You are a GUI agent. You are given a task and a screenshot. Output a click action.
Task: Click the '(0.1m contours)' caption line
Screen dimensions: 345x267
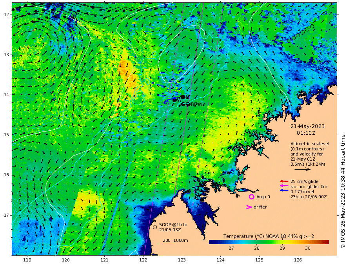307,149
